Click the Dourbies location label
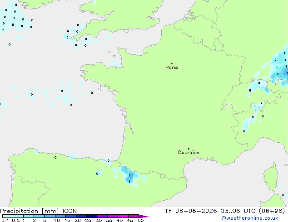Viewport: 288px width, 222px height. 189,152
